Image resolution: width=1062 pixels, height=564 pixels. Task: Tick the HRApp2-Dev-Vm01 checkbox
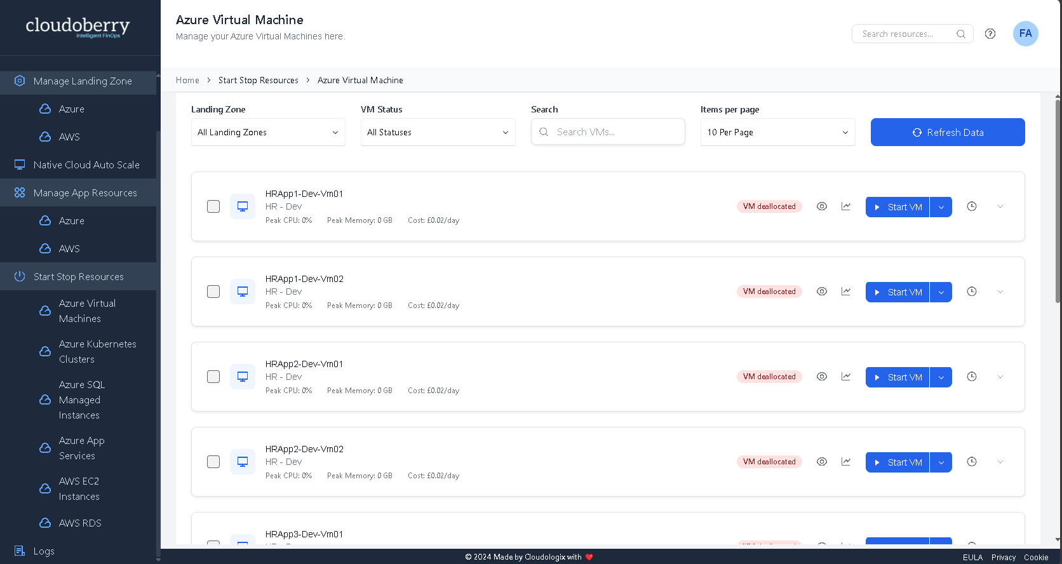(213, 377)
